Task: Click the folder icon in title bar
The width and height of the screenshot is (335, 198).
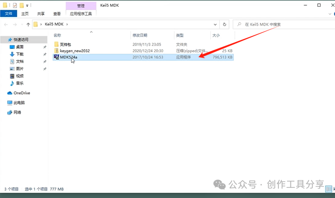Action: 5,5
